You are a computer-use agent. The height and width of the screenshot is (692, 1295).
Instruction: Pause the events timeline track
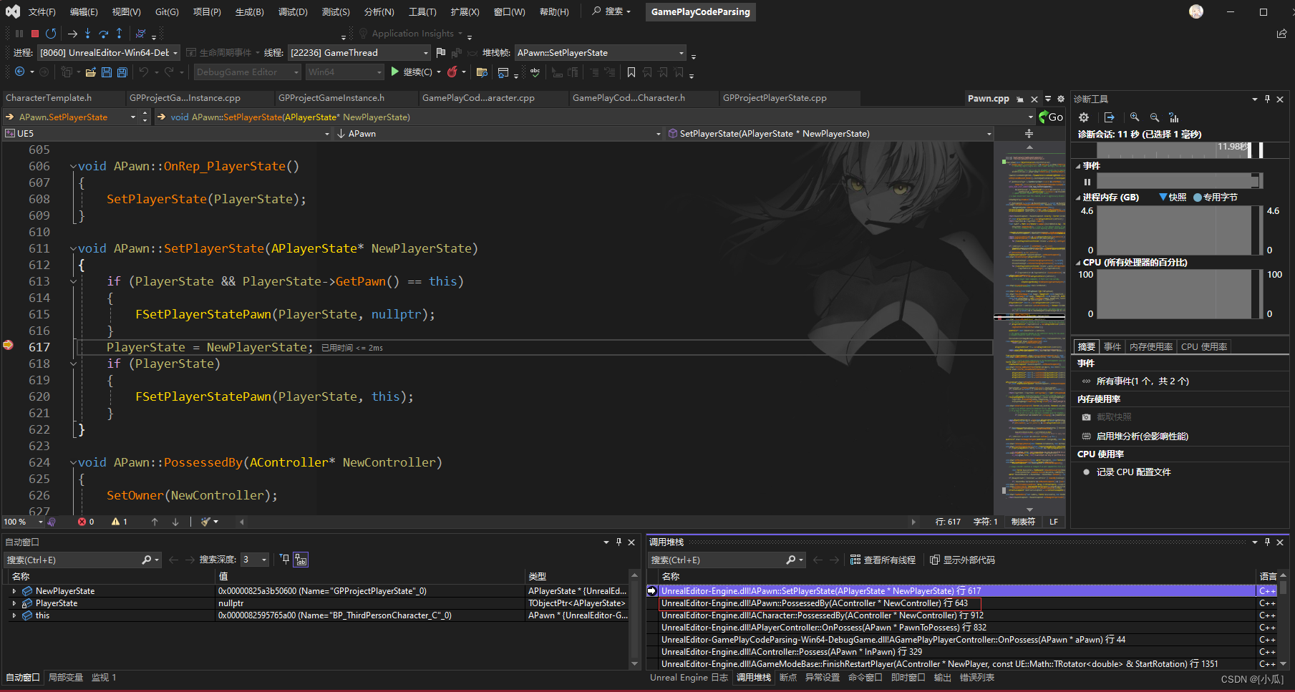pos(1087,182)
